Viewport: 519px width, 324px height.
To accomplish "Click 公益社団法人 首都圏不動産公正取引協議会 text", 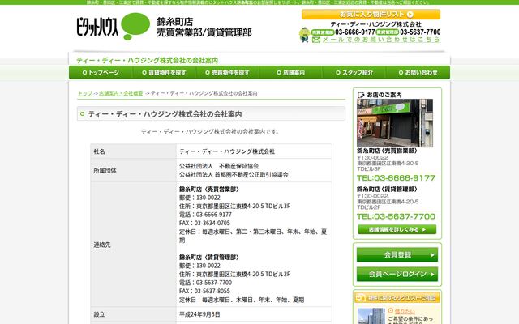I will click(234, 175).
